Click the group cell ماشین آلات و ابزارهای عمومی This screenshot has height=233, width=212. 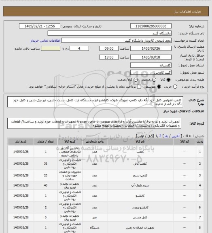click(x=70, y=152)
